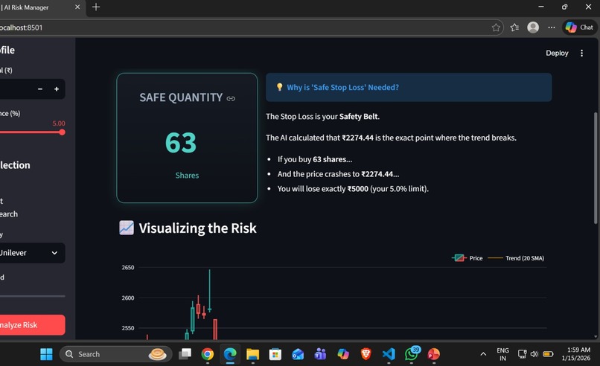
Task: Increase capital with the plus stepper
Action: pyautogui.click(x=57, y=89)
